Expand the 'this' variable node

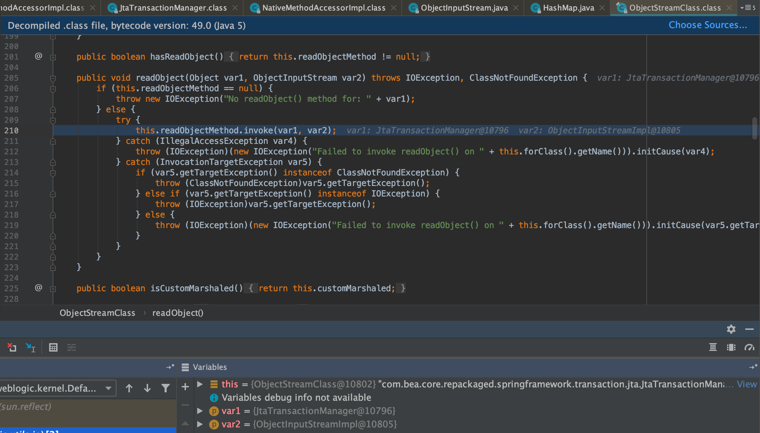pos(200,384)
